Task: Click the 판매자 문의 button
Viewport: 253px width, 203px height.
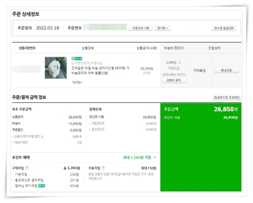Action: point(174,80)
